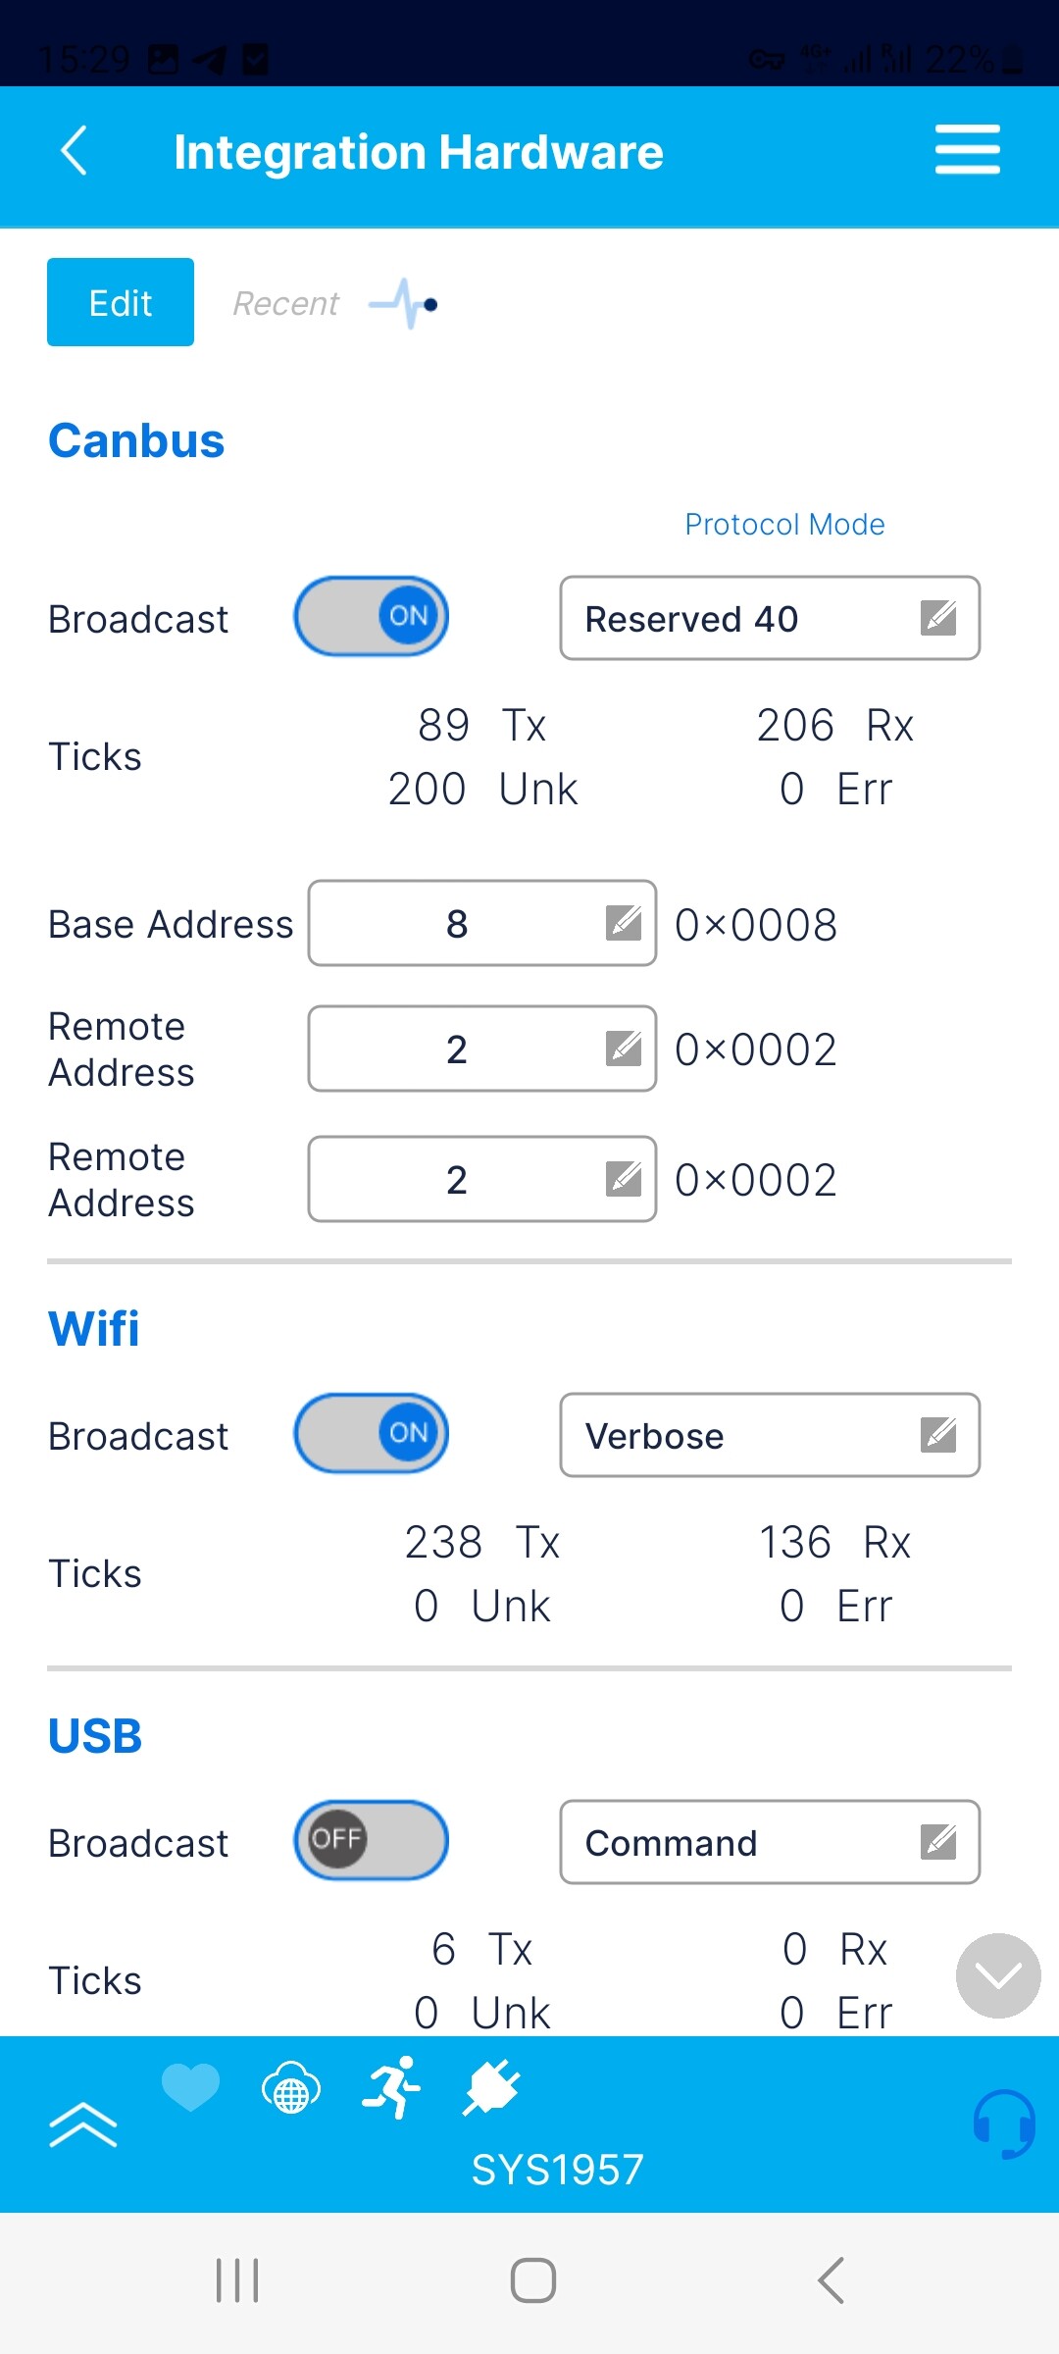Expand bottom panel with double chevron
This screenshot has height=2354, width=1059.
click(x=83, y=2124)
